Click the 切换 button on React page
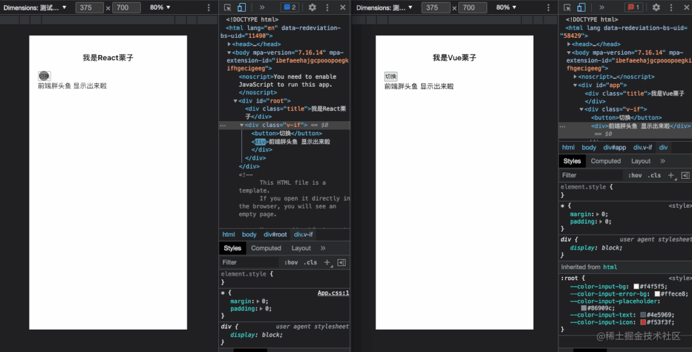The width and height of the screenshot is (692, 352). (44, 76)
